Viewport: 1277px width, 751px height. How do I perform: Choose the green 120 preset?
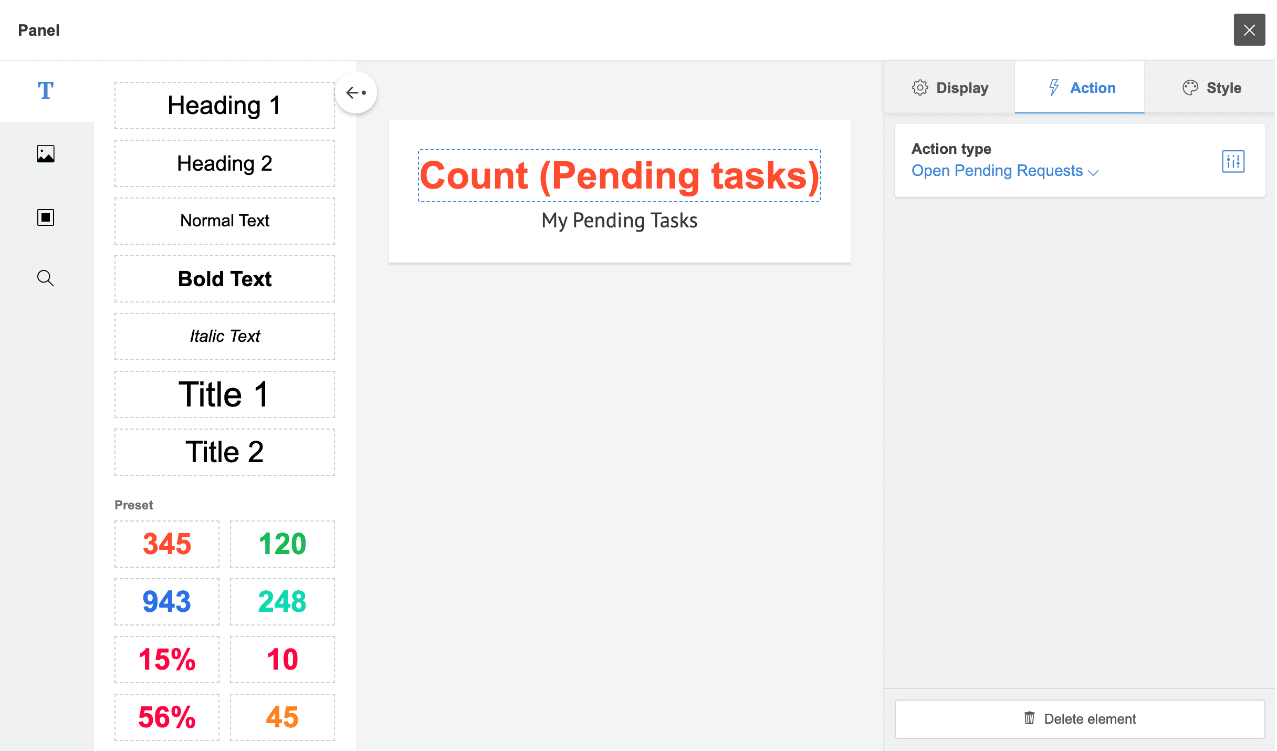tap(282, 544)
